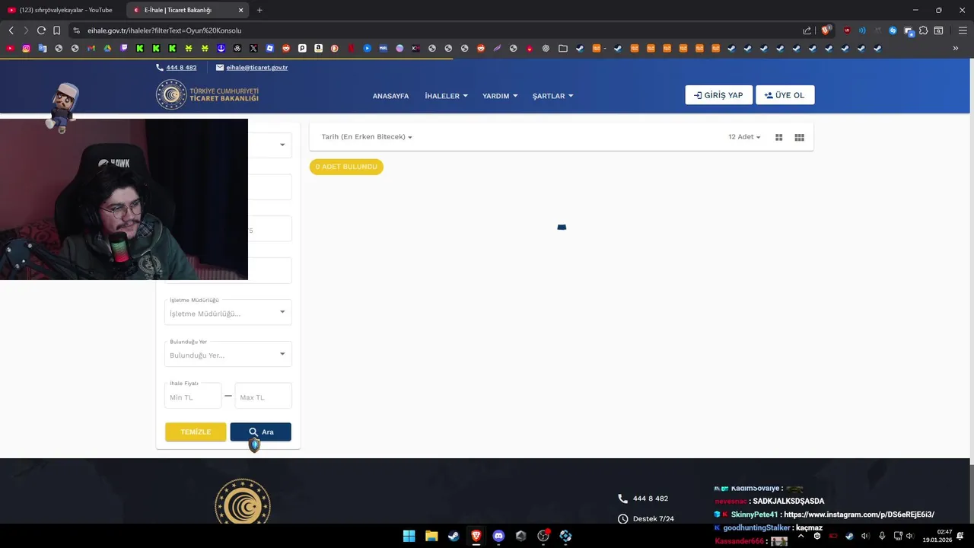
Task: Click the address bar URL
Action: (164, 30)
